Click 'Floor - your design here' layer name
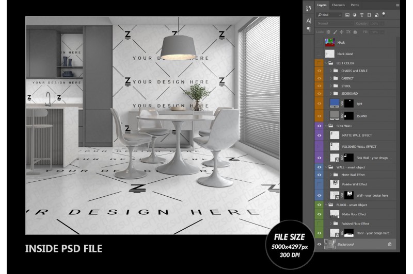 (373, 233)
